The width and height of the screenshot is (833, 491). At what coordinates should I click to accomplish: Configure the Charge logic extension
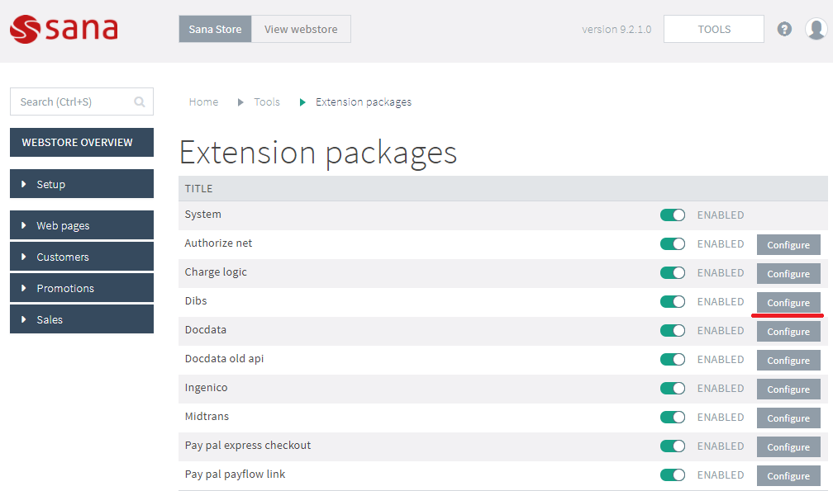click(788, 274)
